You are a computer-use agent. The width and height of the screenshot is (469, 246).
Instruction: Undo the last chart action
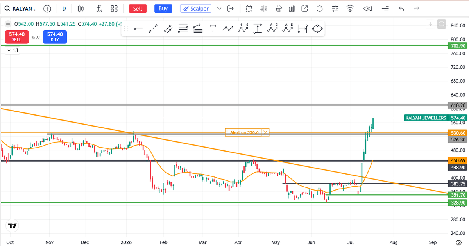point(401,9)
